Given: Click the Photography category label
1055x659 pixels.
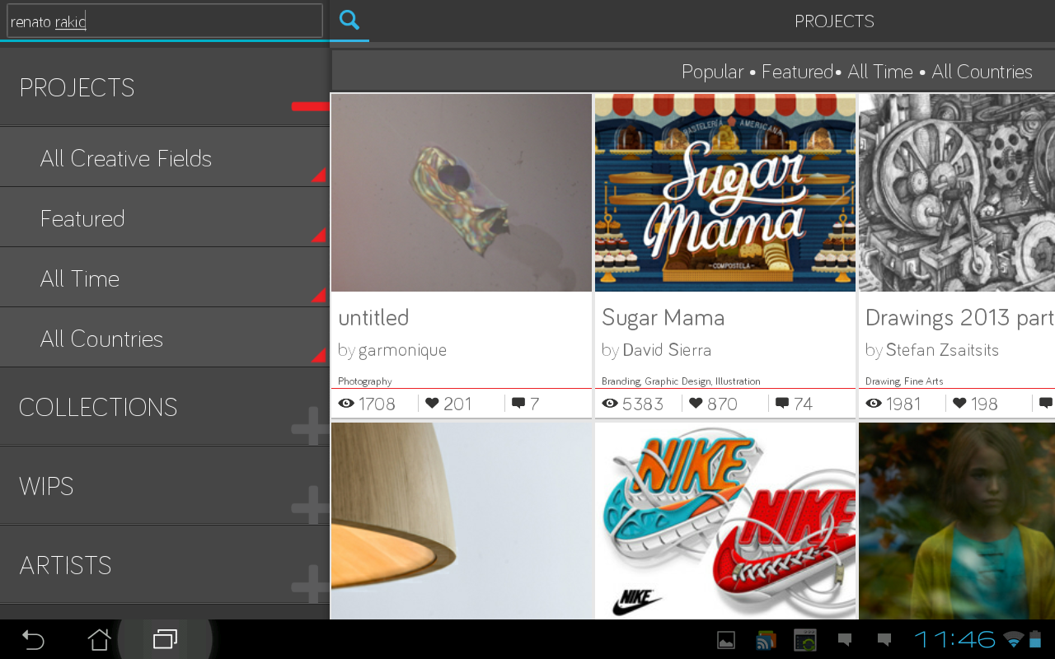Looking at the screenshot, I should (365, 381).
